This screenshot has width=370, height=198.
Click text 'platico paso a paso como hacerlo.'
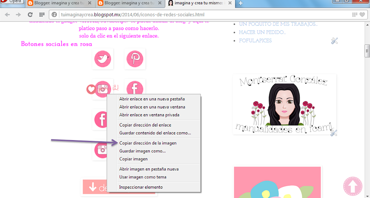pyautogui.click(x=119, y=28)
